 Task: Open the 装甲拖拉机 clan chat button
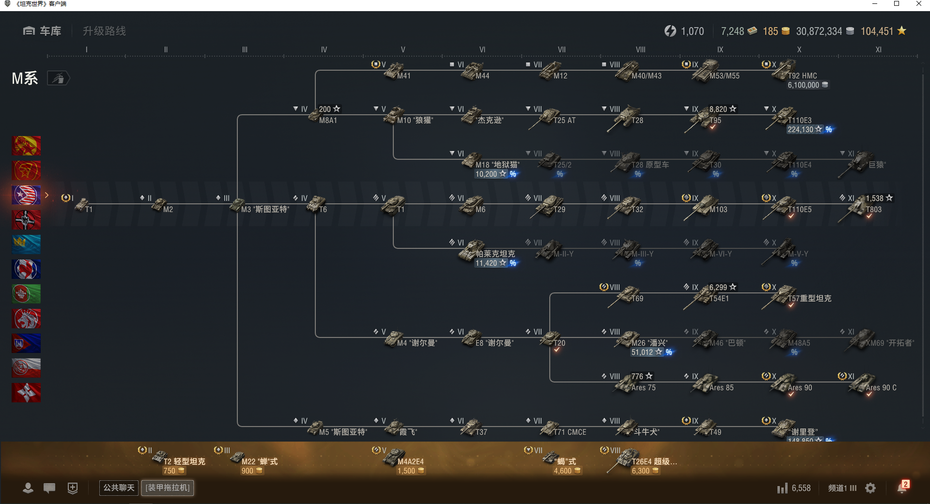pos(168,488)
